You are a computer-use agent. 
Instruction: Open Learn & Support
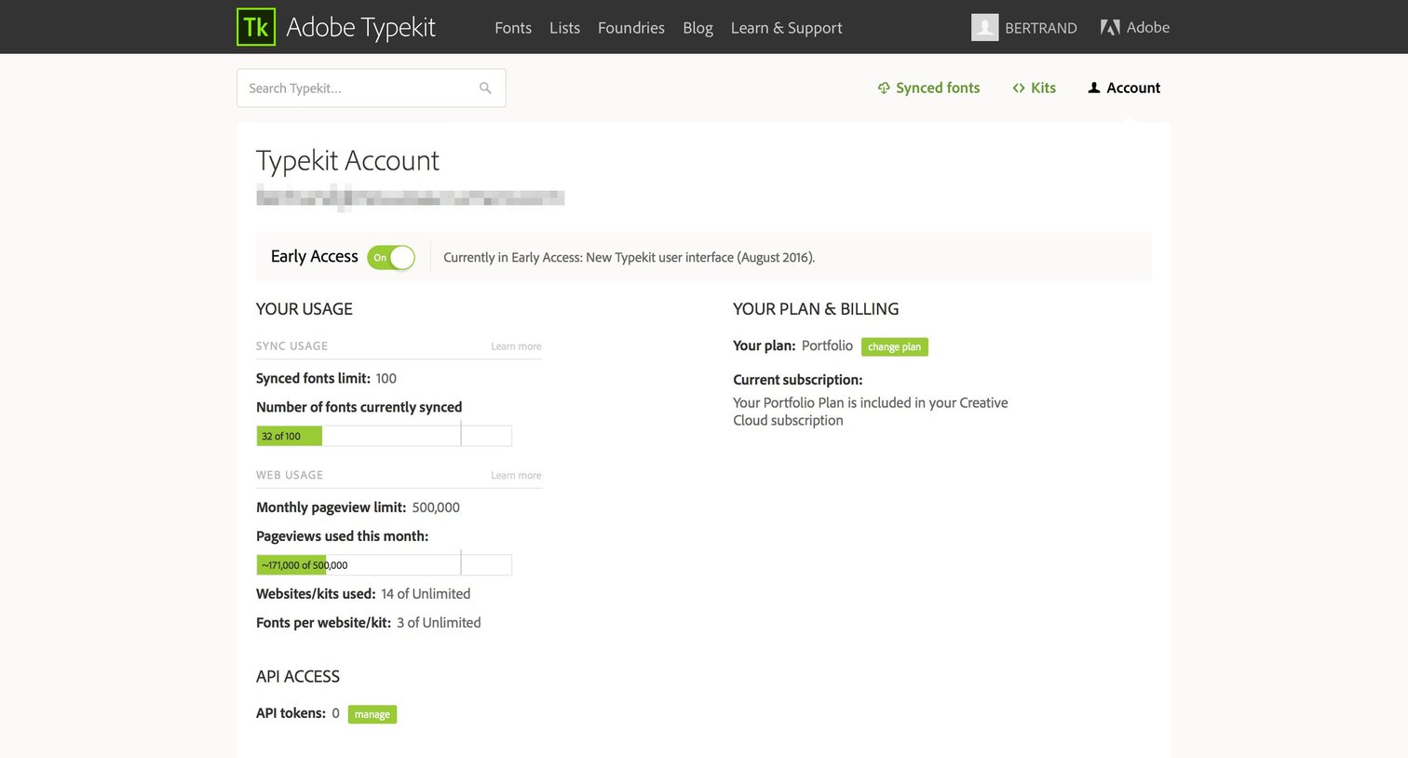point(787,28)
